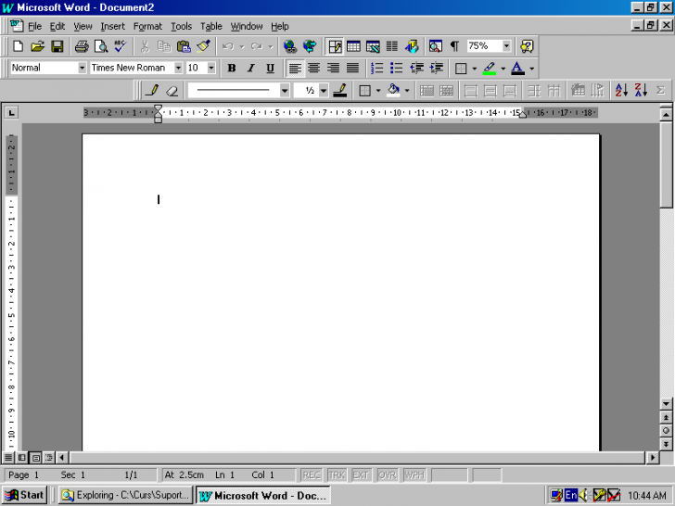Viewport: 675px width, 506px height.
Task: Insert a hyperlink with the globe-link icon
Action: click(x=290, y=46)
